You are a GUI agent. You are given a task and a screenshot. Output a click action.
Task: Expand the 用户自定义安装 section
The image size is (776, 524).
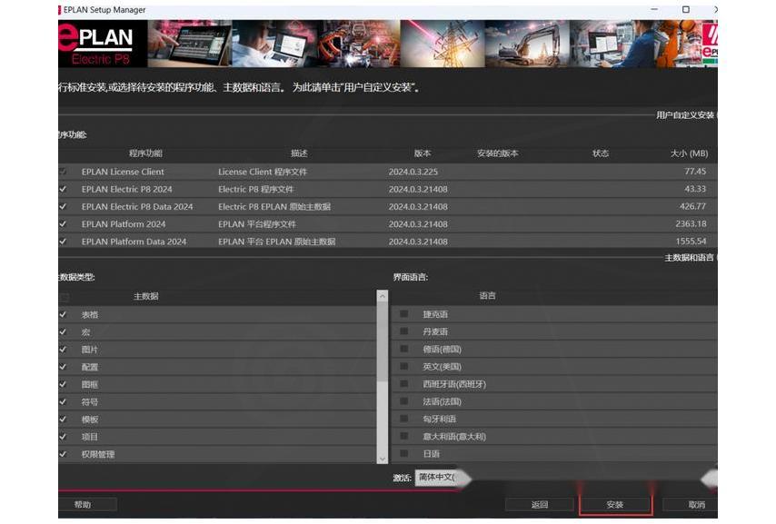[x=685, y=115]
